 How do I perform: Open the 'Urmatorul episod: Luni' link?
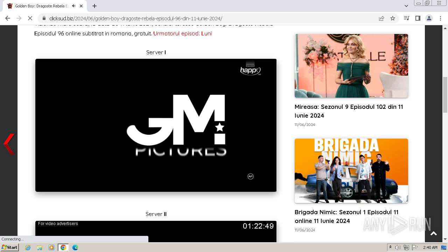point(182,34)
